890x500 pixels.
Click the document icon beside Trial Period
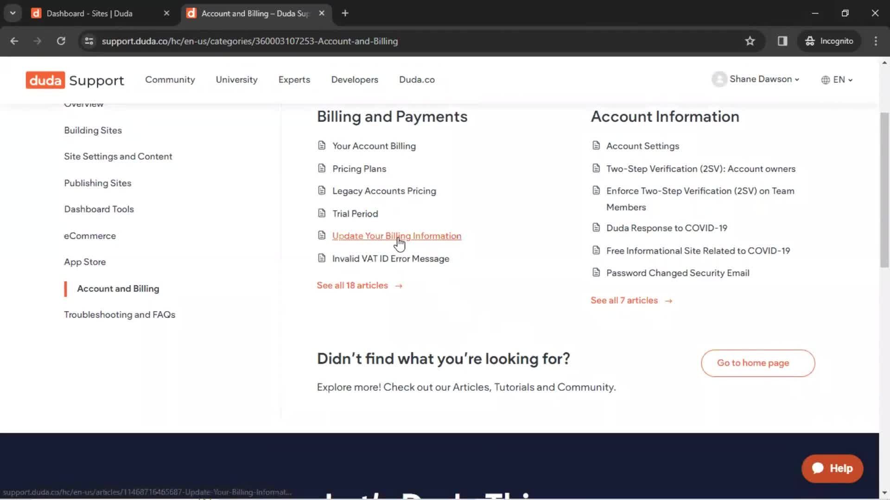tap(322, 213)
